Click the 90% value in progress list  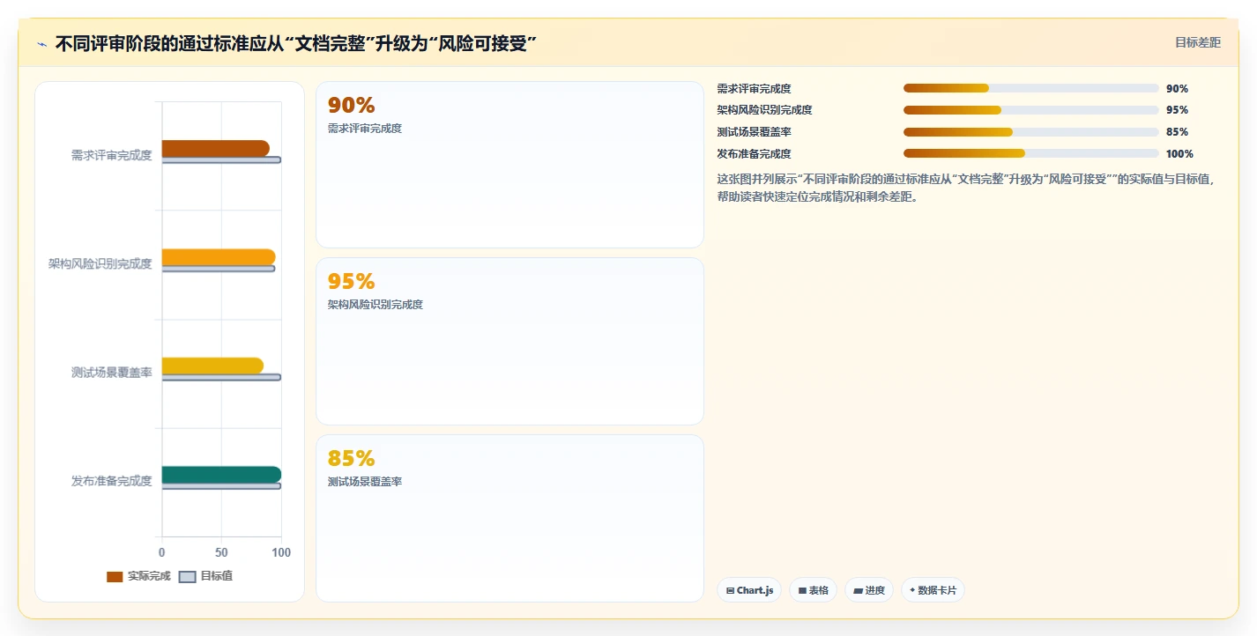(1177, 89)
